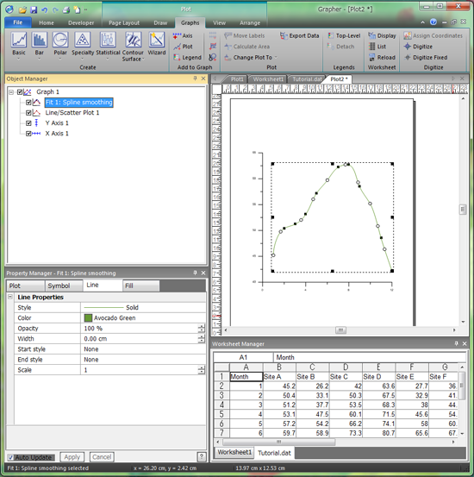Open the Contour Surface plot gallery

(133, 47)
